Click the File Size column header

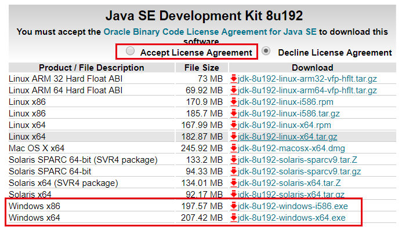tap(202, 68)
